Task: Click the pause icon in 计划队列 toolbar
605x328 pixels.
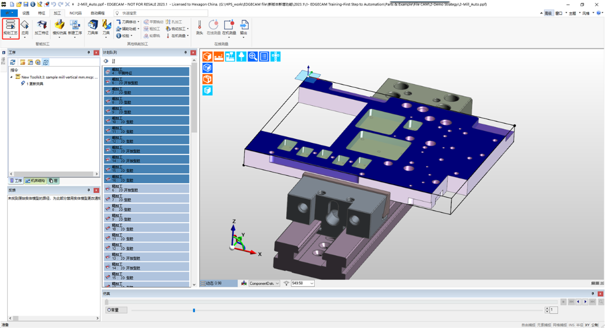Action: point(113,61)
